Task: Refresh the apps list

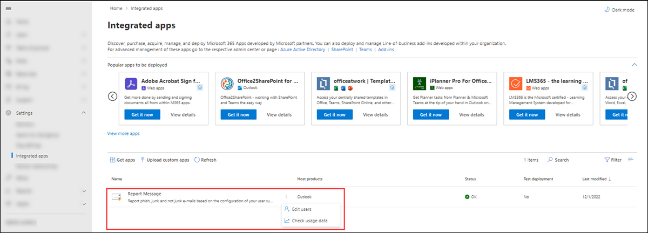Action: pos(205,160)
